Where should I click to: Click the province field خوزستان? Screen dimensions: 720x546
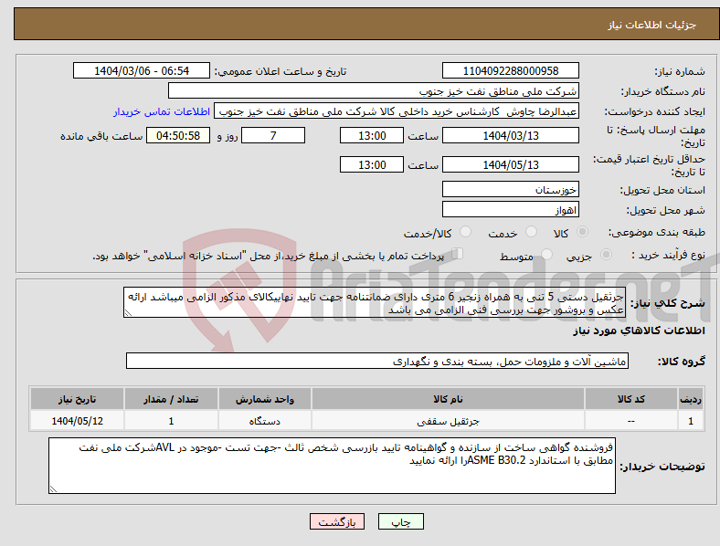510,189
